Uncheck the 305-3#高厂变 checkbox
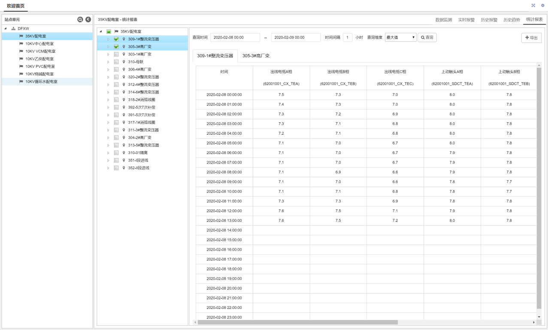The width and height of the screenshot is (548, 330). point(116,47)
